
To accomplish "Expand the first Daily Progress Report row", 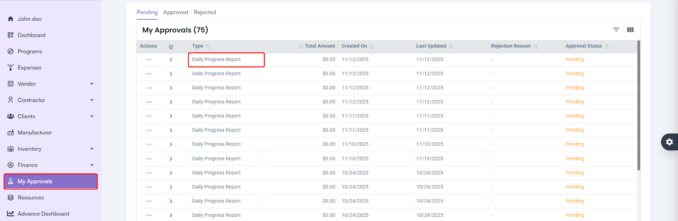I will 171,60.
